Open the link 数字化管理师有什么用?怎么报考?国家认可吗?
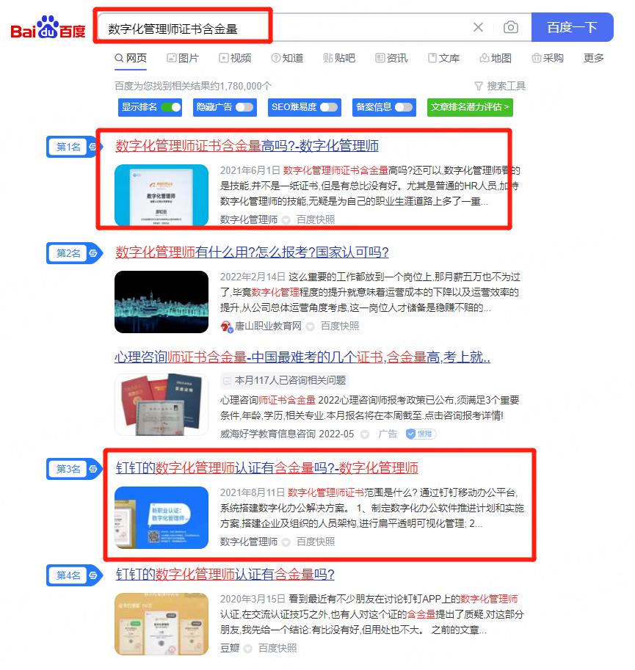Screen dimensions: 635x670 coord(252,252)
